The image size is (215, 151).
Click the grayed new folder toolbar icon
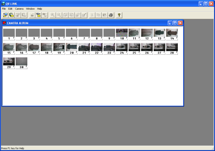(x=32, y=15)
